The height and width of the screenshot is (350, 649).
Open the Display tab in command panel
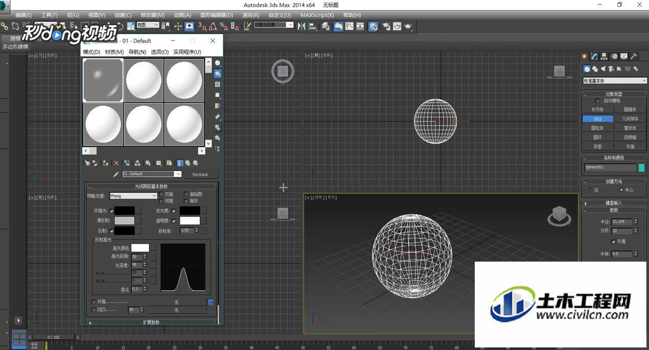click(x=624, y=56)
